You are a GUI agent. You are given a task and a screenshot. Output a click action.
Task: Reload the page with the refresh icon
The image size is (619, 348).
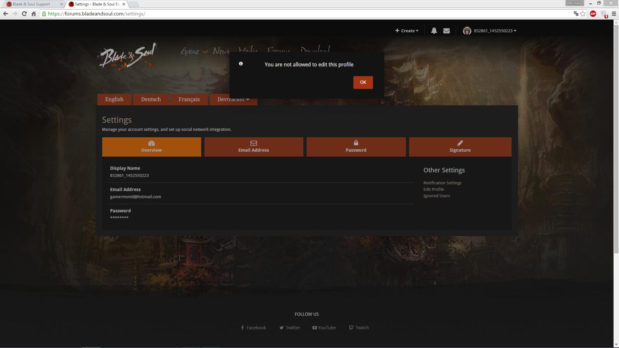pyautogui.click(x=24, y=14)
